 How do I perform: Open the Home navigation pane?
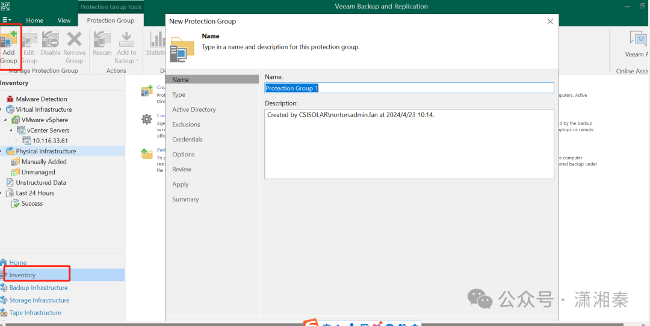18,263
